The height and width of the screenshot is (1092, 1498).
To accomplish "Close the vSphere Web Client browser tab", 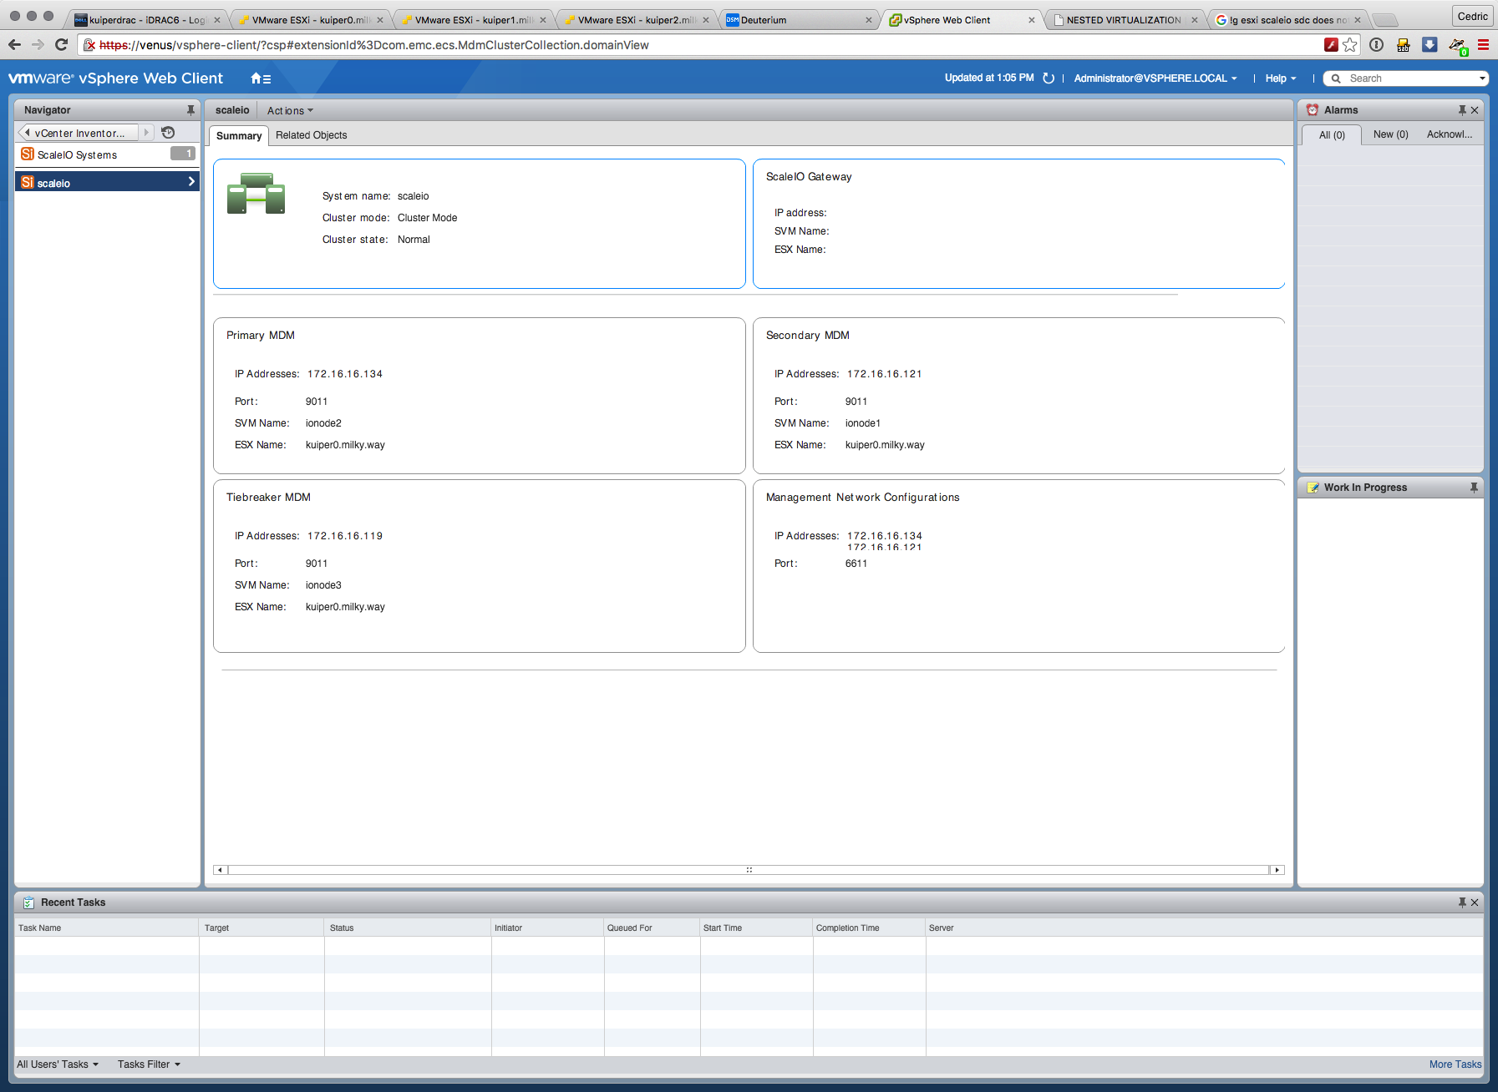I will pyautogui.click(x=1032, y=20).
